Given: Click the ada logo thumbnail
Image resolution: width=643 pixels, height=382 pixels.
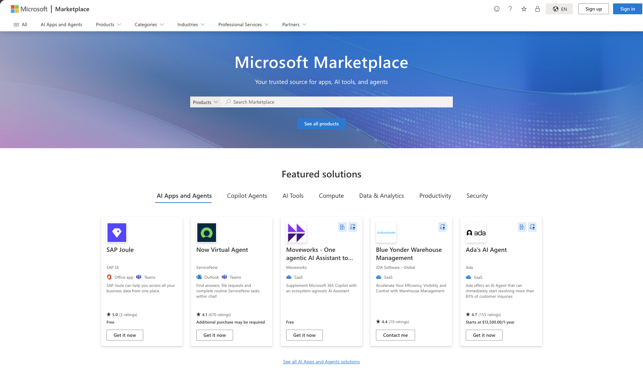Looking at the screenshot, I should pyautogui.click(x=476, y=232).
